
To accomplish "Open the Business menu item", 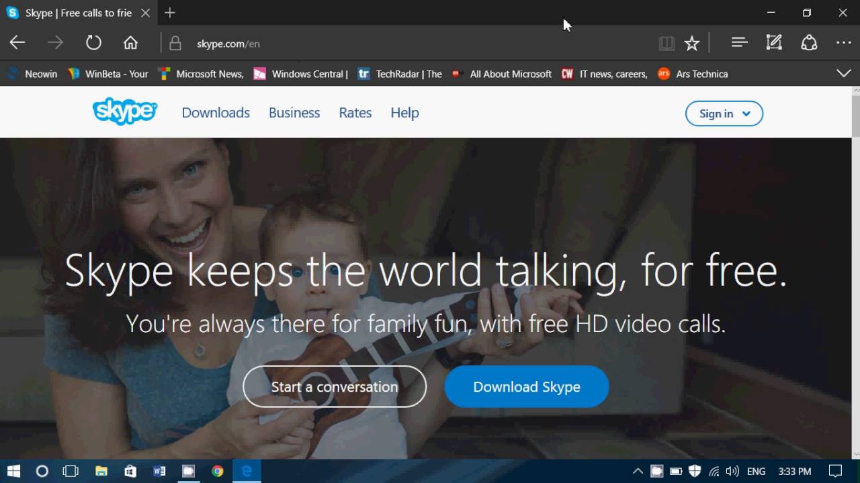I will tap(294, 113).
